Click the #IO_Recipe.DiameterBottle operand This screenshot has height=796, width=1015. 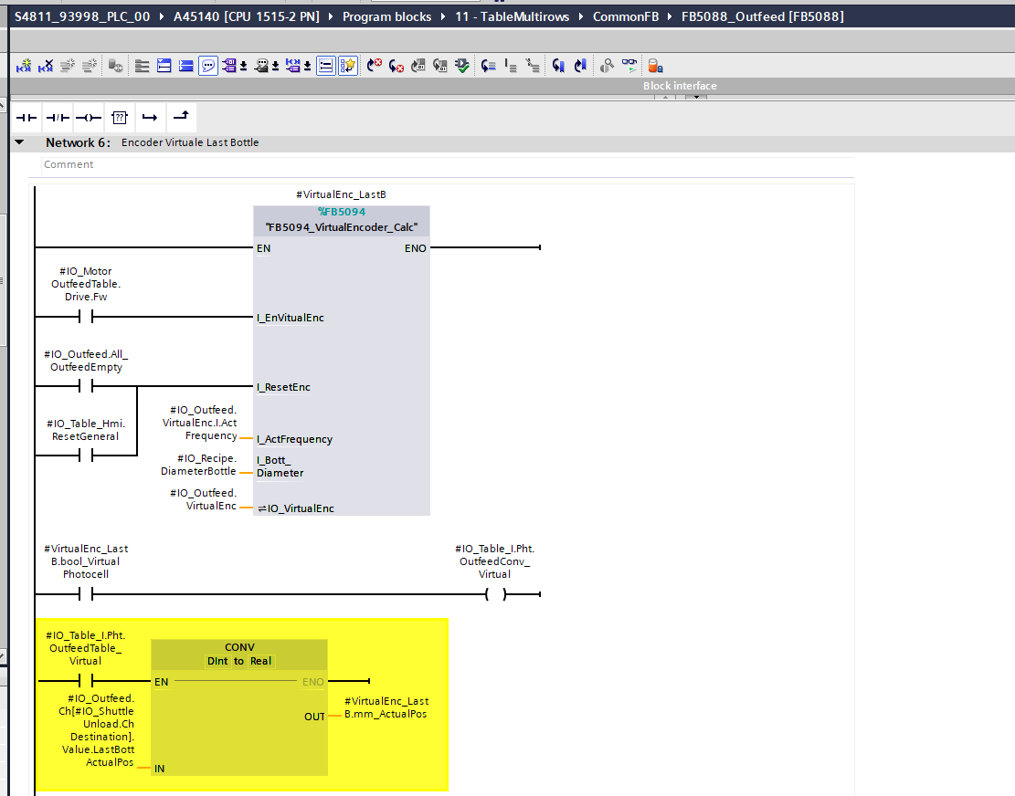198,465
